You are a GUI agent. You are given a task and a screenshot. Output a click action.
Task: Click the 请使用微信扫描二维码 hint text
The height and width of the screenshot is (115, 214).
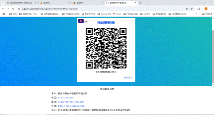tap(106, 72)
